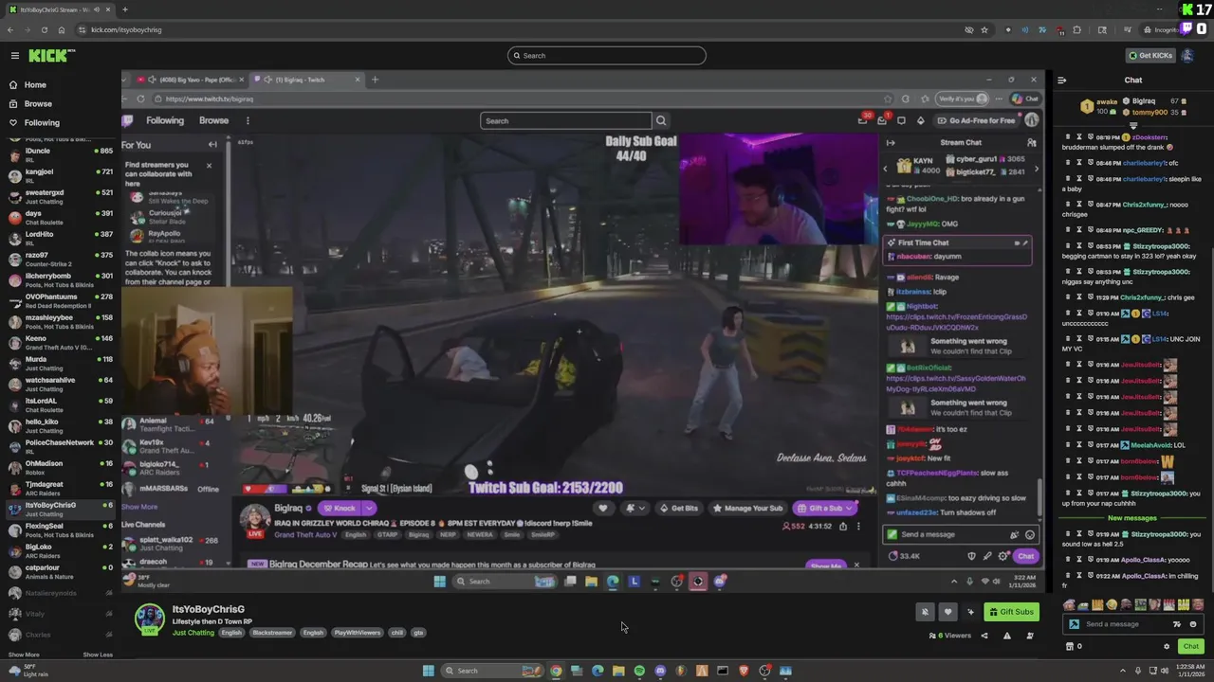The height and width of the screenshot is (682, 1214).
Task: Reload the Kick page
Action: [45, 29]
